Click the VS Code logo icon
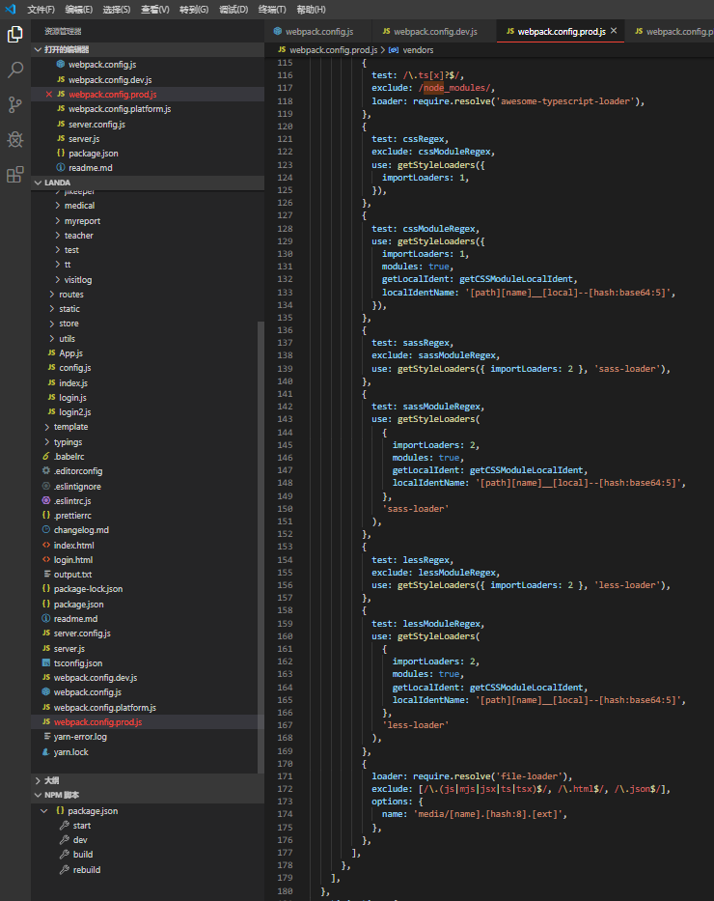The width and height of the screenshot is (714, 901). coord(11,10)
